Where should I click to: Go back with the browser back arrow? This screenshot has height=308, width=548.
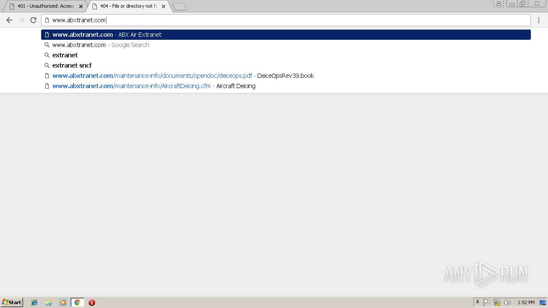click(9, 20)
